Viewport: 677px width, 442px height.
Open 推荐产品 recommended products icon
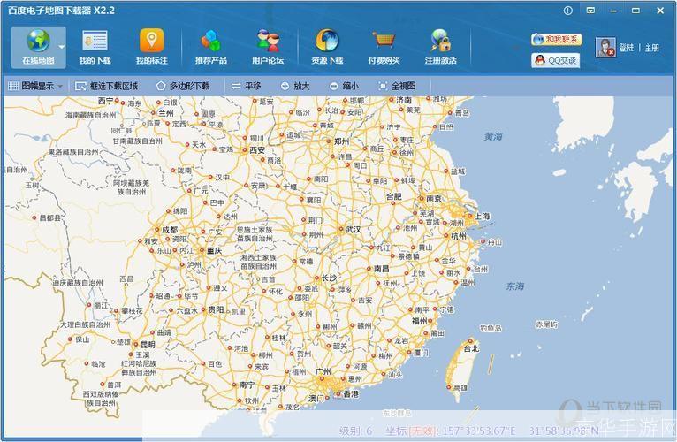coord(210,42)
